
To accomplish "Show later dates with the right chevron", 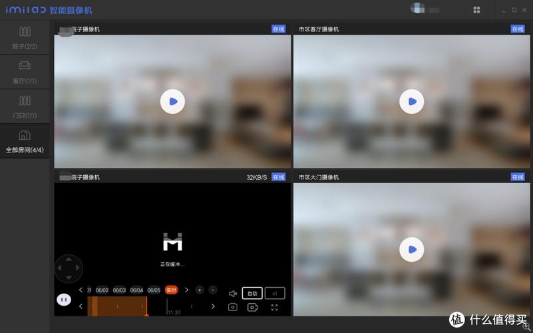I will pos(186,290).
